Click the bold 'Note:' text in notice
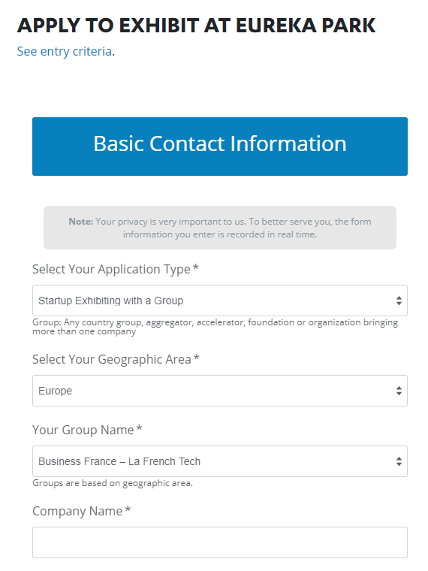Screen dimensions: 428x571 pos(81,222)
